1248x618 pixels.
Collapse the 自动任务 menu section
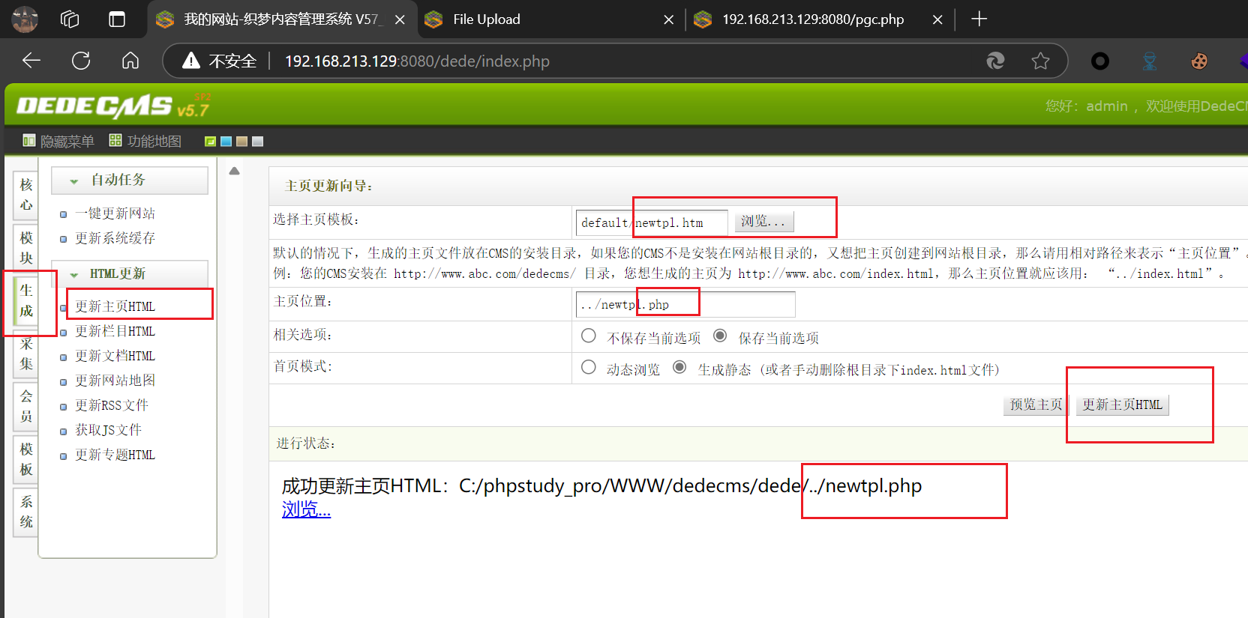74,181
